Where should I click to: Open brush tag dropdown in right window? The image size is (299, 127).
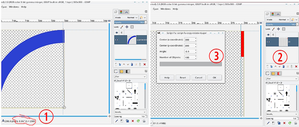(282, 114)
